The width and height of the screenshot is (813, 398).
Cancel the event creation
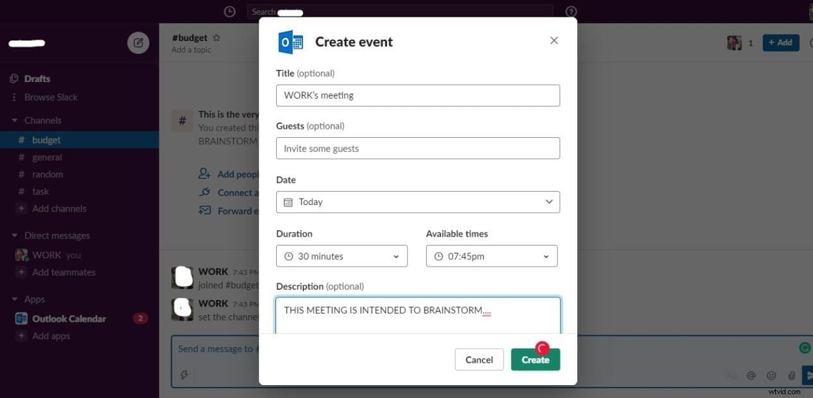click(x=479, y=360)
